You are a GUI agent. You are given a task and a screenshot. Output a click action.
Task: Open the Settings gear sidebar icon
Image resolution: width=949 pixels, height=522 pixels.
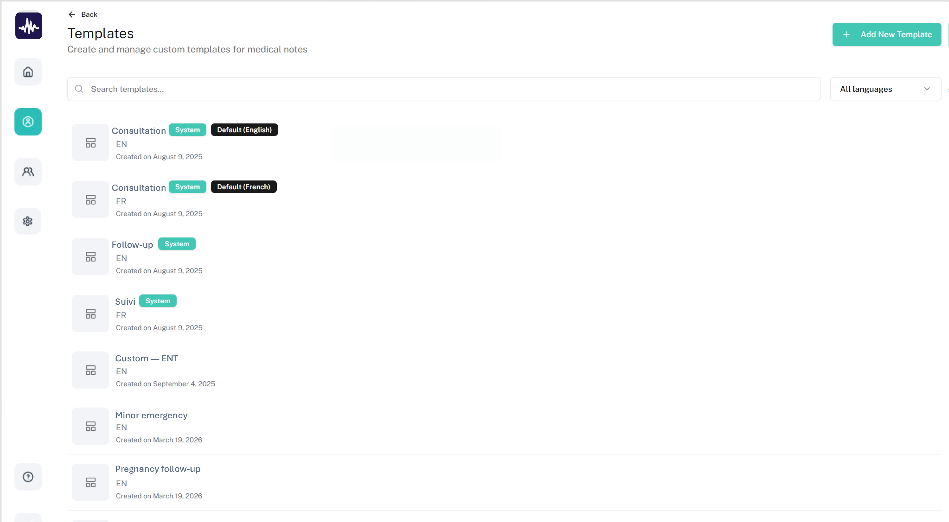[28, 221]
